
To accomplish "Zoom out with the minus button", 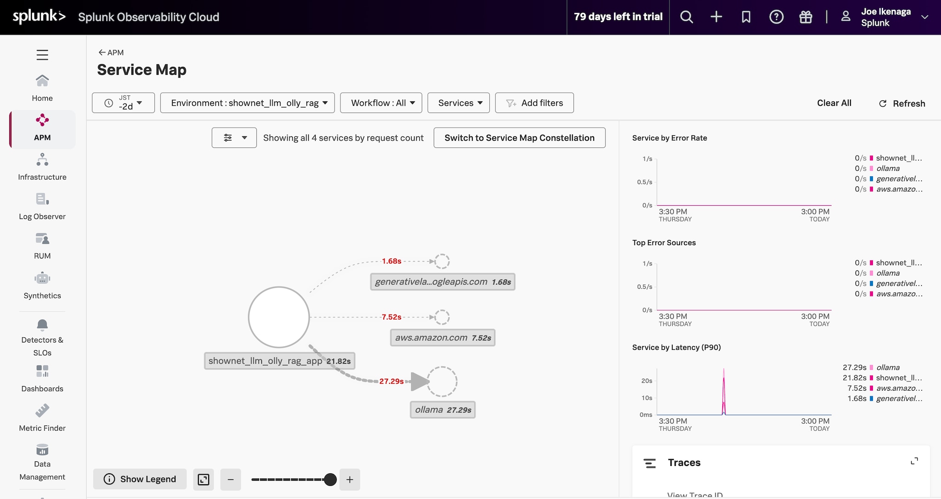I will (x=231, y=480).
